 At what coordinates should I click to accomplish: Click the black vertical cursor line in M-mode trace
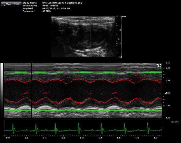[31, 90]
